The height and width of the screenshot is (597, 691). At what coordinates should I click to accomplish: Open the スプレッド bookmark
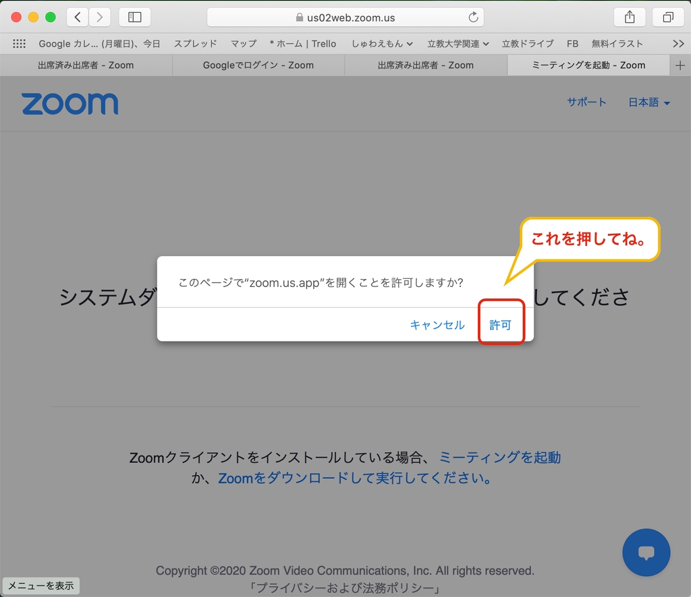pyautogui.click(x=195, y=44)
